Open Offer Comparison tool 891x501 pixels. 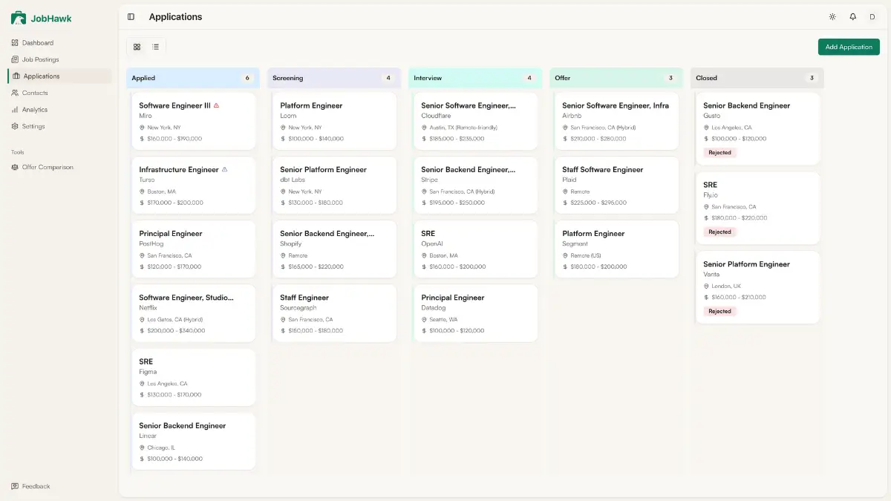59,167
